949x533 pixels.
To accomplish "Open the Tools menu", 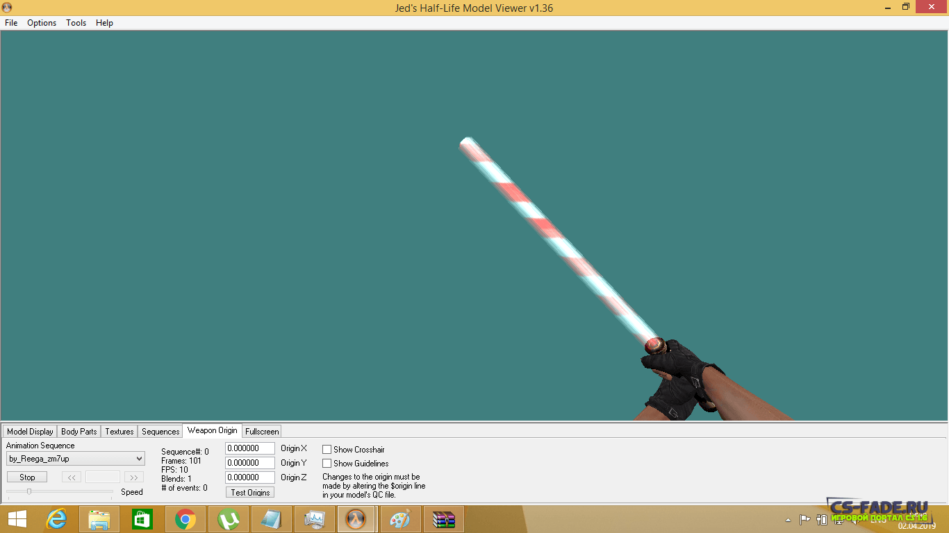I will pyautogui.click(x=76, y=23).
